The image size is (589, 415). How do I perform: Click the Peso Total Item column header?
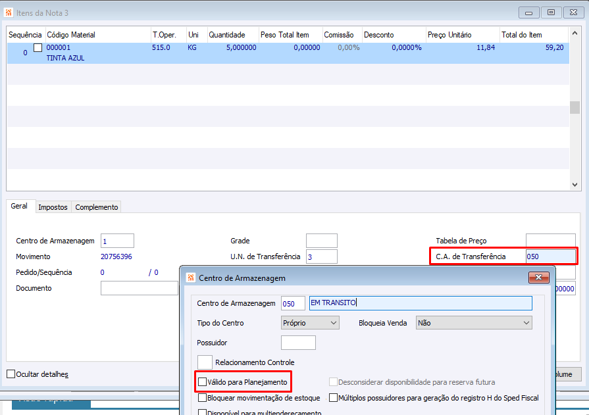click(291, 35)
